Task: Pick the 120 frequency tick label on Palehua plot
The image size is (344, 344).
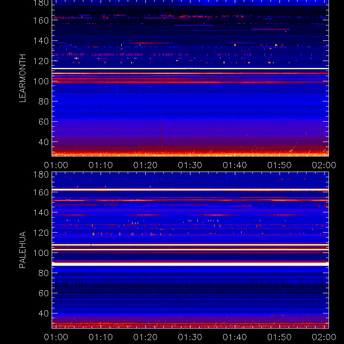Action: point(41,233)
